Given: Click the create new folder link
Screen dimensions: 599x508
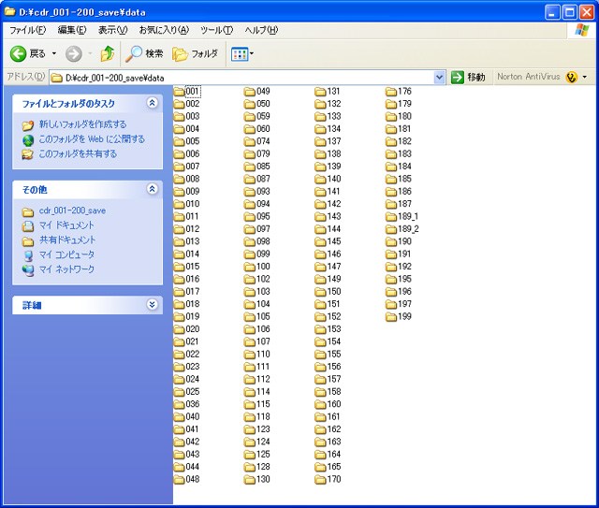Looking at the screenshot, I should 82,124.
